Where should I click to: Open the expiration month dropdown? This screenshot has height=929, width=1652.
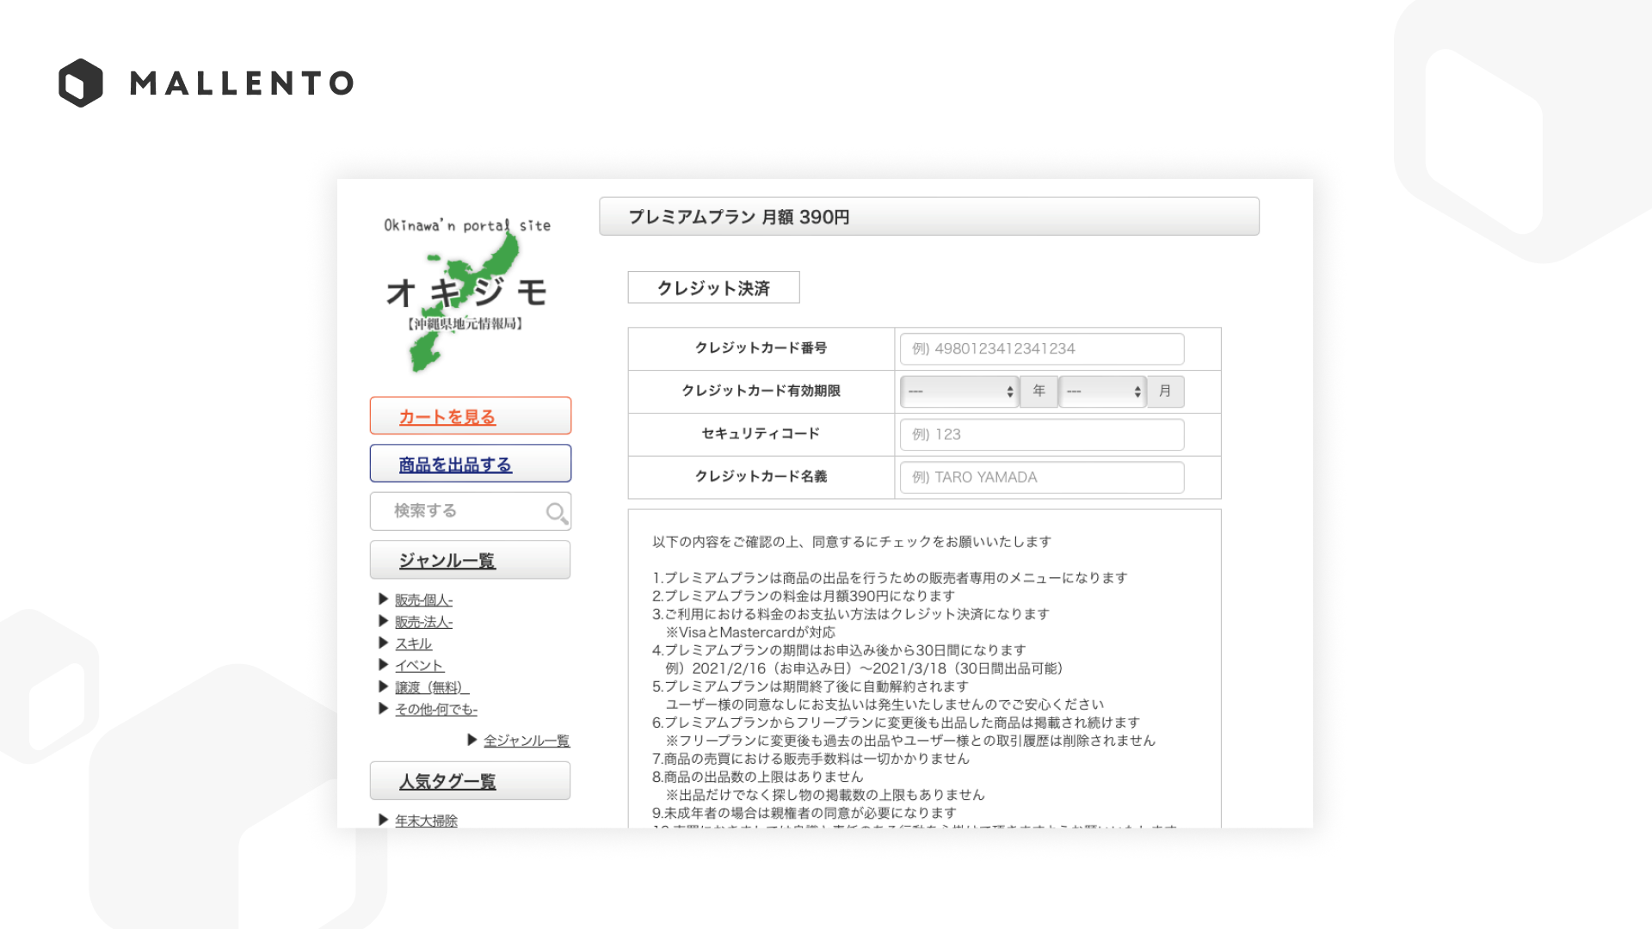tap(1102, 391)
